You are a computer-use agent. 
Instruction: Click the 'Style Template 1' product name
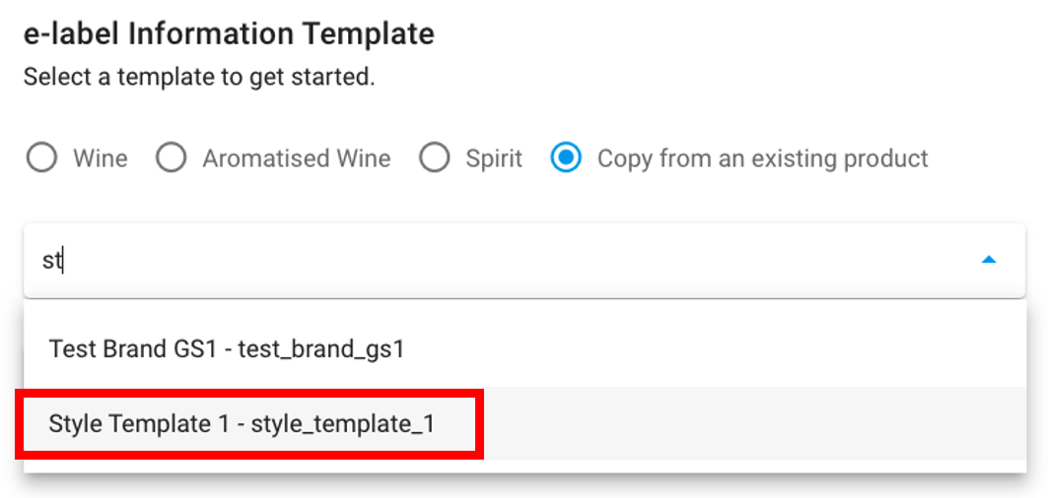coord(139,424)
